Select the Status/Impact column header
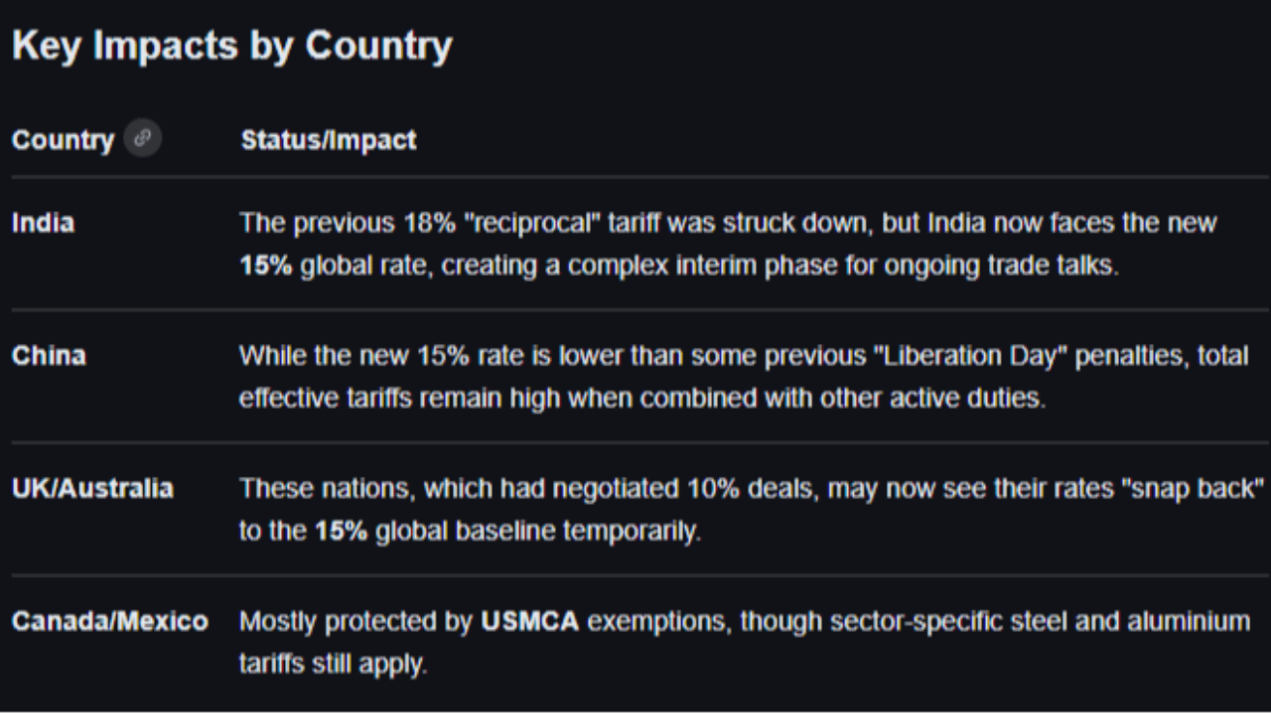 (329, 140)
